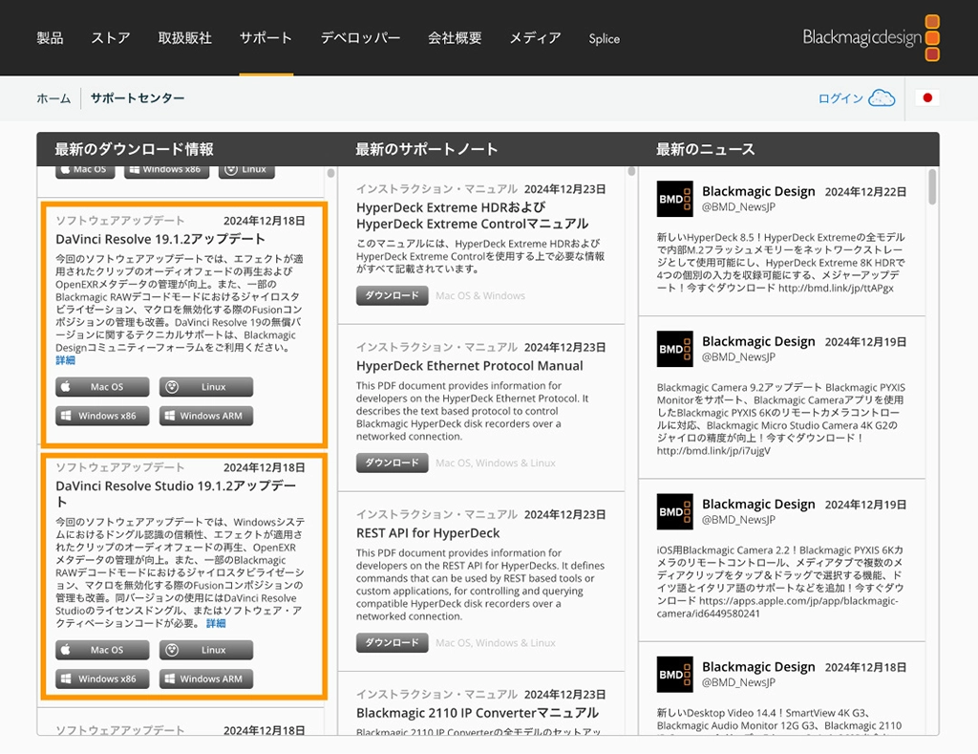Open DaVinci Resolve Studio 19.1.2 update title
The width and height of the screenshot is (978, 754).
pos(176,493)
